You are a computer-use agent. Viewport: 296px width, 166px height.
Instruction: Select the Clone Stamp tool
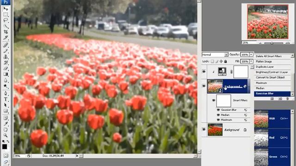[x=6, y=57]
